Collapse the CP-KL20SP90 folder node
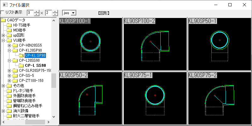Screen dimensions: 252x126 (x=9, y=50)
